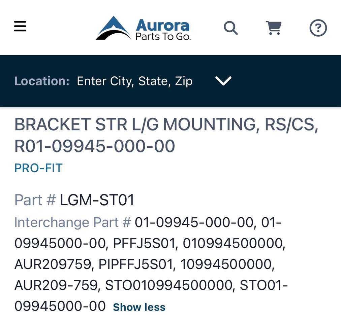Click the "Part #" label
Viewport: 341px width, 323px height.
pos(35,200)
